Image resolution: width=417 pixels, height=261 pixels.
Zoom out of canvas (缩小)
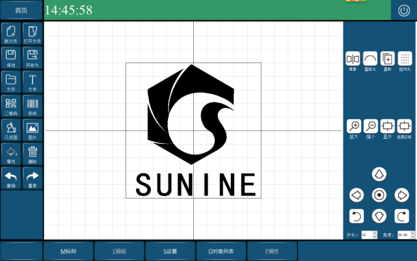tap(371, 126)
